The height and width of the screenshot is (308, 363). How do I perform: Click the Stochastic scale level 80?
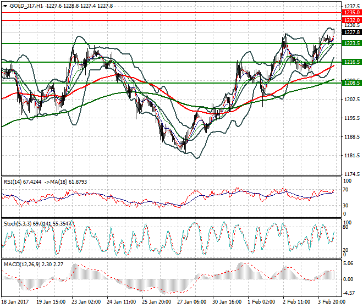[x=345, y=227]
